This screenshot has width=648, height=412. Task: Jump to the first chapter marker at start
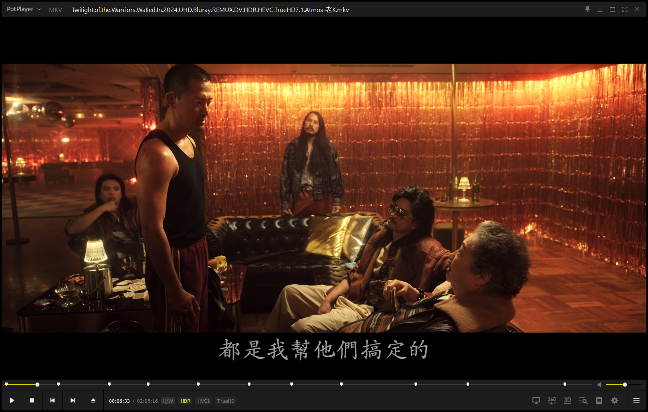click(x=6, y=384)
